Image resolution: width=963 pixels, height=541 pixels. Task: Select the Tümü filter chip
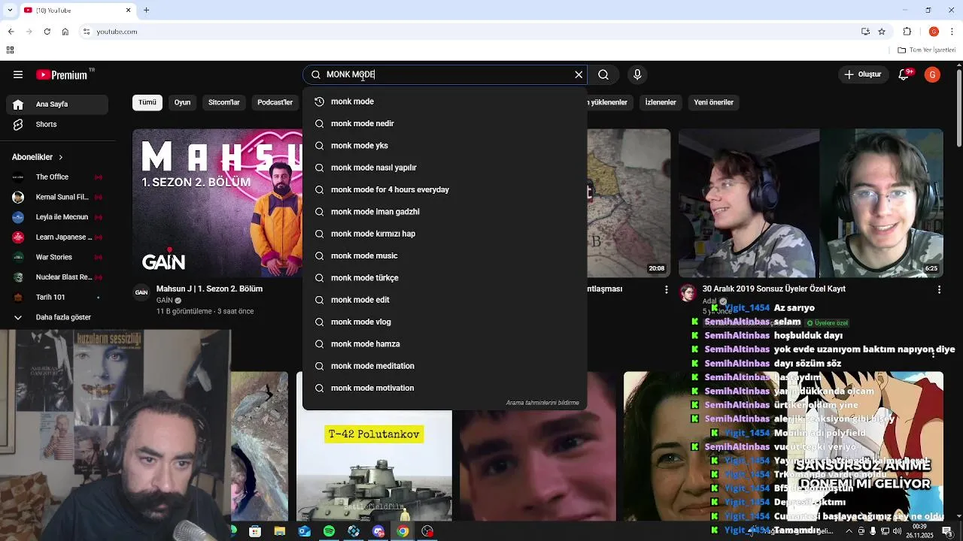(147, 102)
